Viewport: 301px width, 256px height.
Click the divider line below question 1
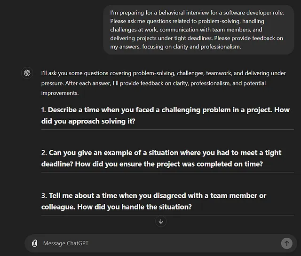[167, 130]
